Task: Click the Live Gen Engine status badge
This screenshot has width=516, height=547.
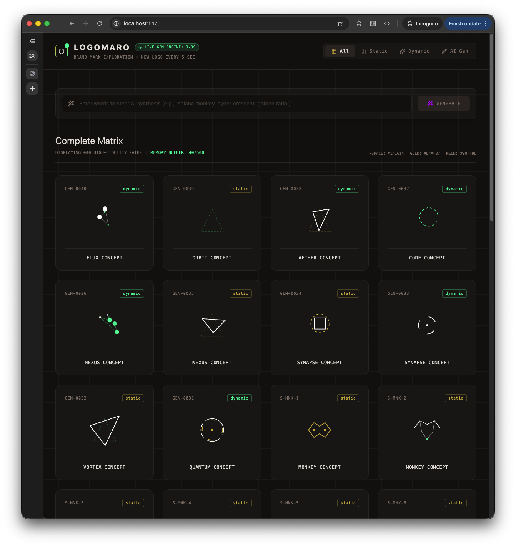Action: click(167, 47)
